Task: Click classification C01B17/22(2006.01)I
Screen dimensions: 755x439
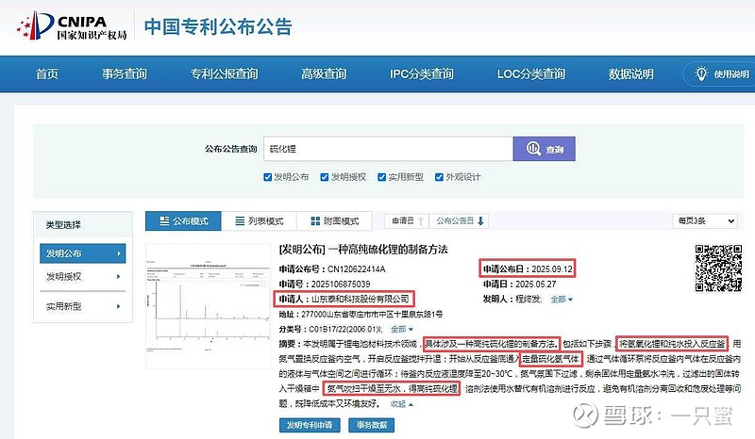Action: point(345,329)
